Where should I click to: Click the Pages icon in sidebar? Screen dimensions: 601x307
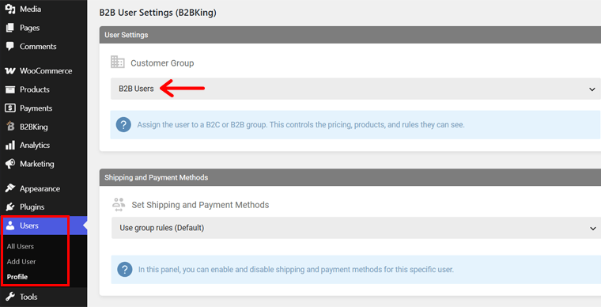[x=10, y=28]
